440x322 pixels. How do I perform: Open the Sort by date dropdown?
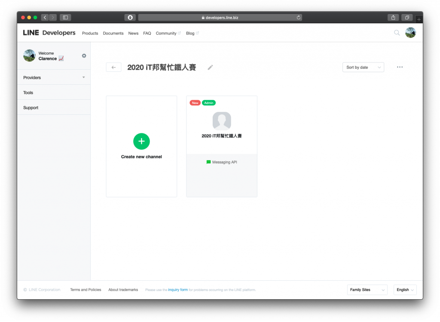[x=363, y=67]
